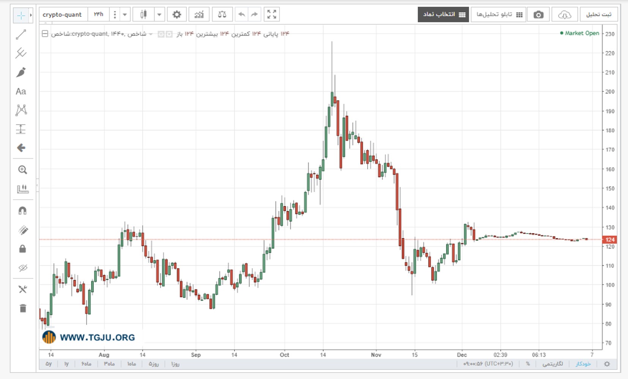
Task: Open تابلو تحلیل‌ها button
Action: (x=499, y=14)
